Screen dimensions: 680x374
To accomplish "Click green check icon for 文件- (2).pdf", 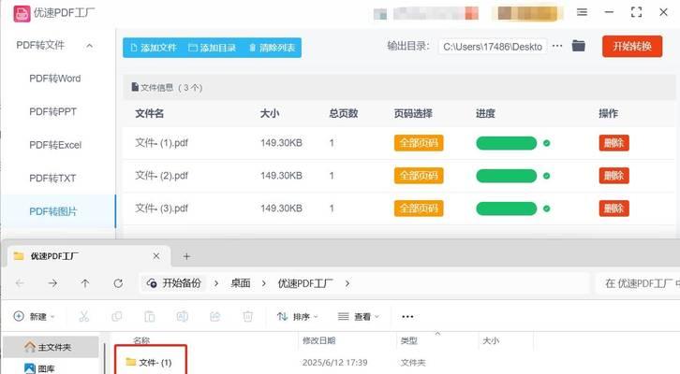I will coord(546,176).
